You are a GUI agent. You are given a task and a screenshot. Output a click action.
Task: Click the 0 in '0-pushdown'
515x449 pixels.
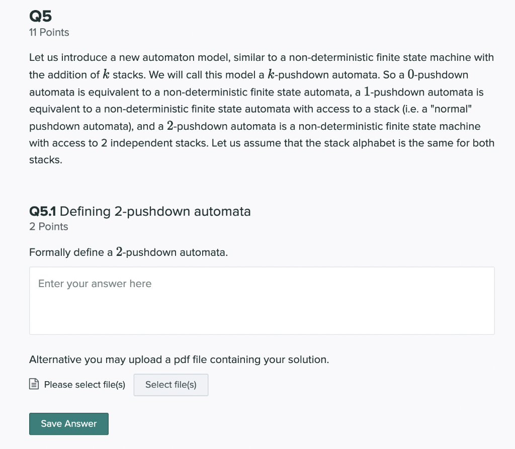tap(411, 74)
